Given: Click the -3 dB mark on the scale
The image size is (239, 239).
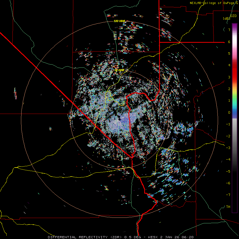Looking at the screenshot, I should click(228, 148).
